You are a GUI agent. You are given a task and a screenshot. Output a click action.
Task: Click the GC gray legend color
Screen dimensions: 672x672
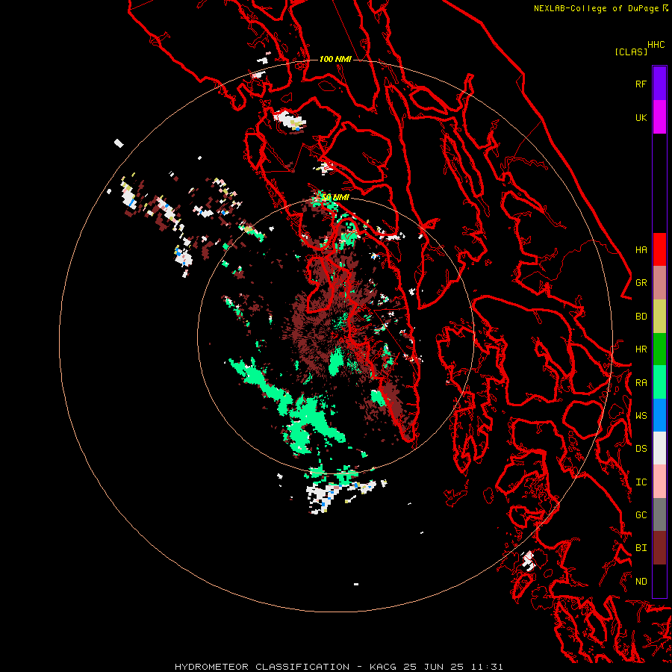[x=659, y=514]
